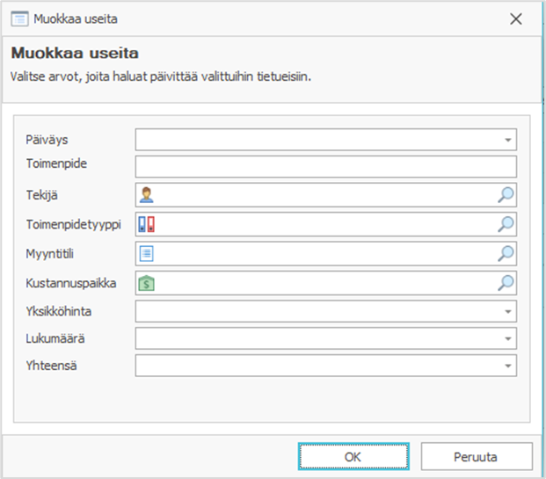Click the window icon in the title bar
Image resolution: width=546 pixels, height=479 pixels.
click(x=19, y=18)
